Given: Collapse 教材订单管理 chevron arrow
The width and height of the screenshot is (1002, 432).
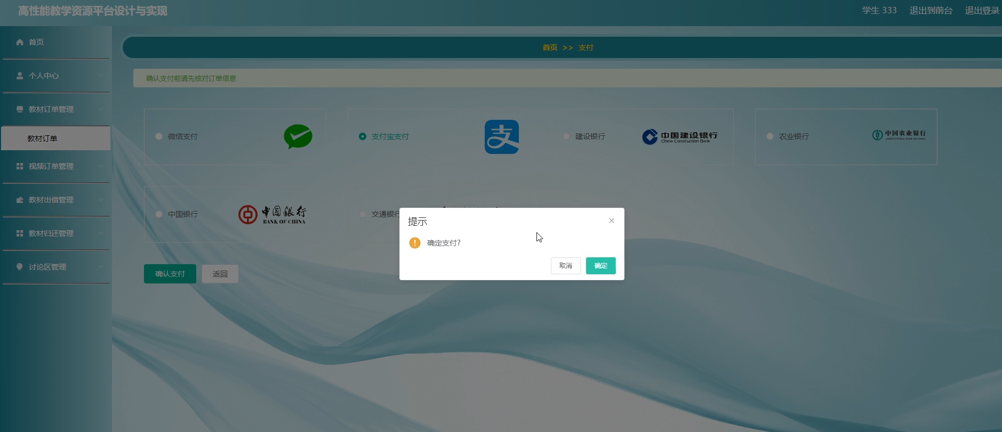Looking at the screenshot, I should 101,109.
